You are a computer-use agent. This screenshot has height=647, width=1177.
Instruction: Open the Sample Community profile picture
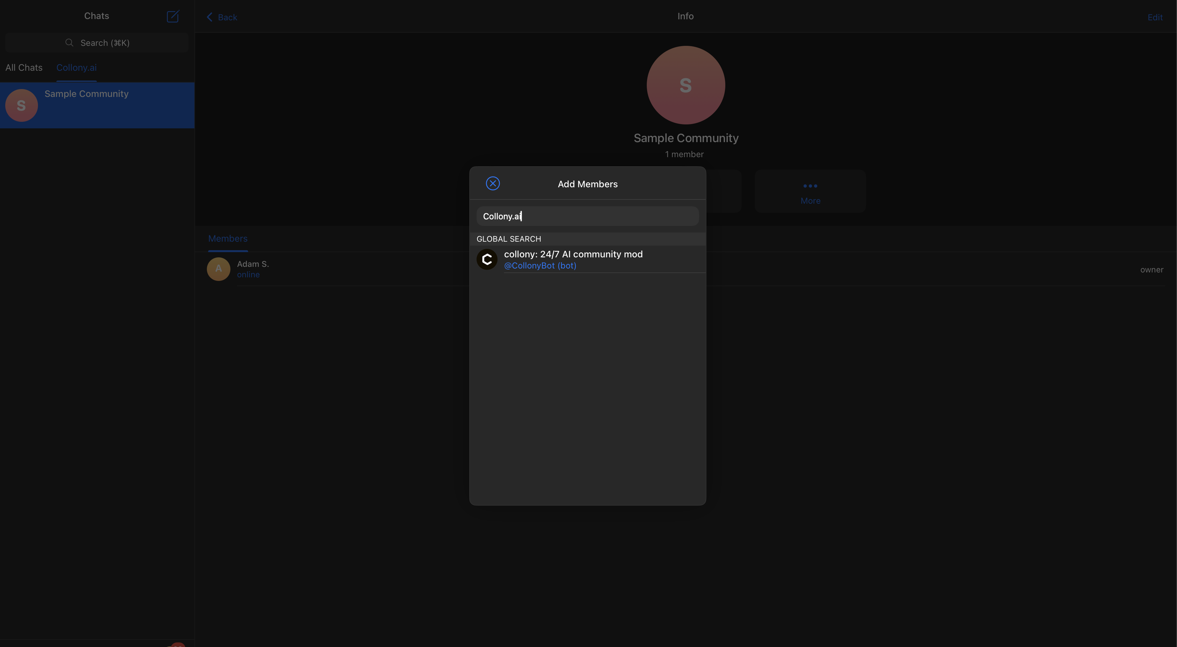(x=685, y=85)
